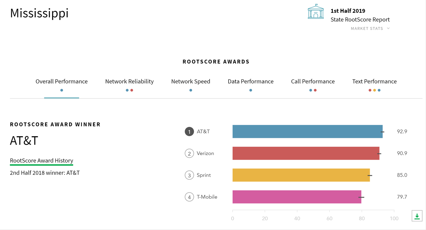Switch to the Network Speed tab

point(191,82)
